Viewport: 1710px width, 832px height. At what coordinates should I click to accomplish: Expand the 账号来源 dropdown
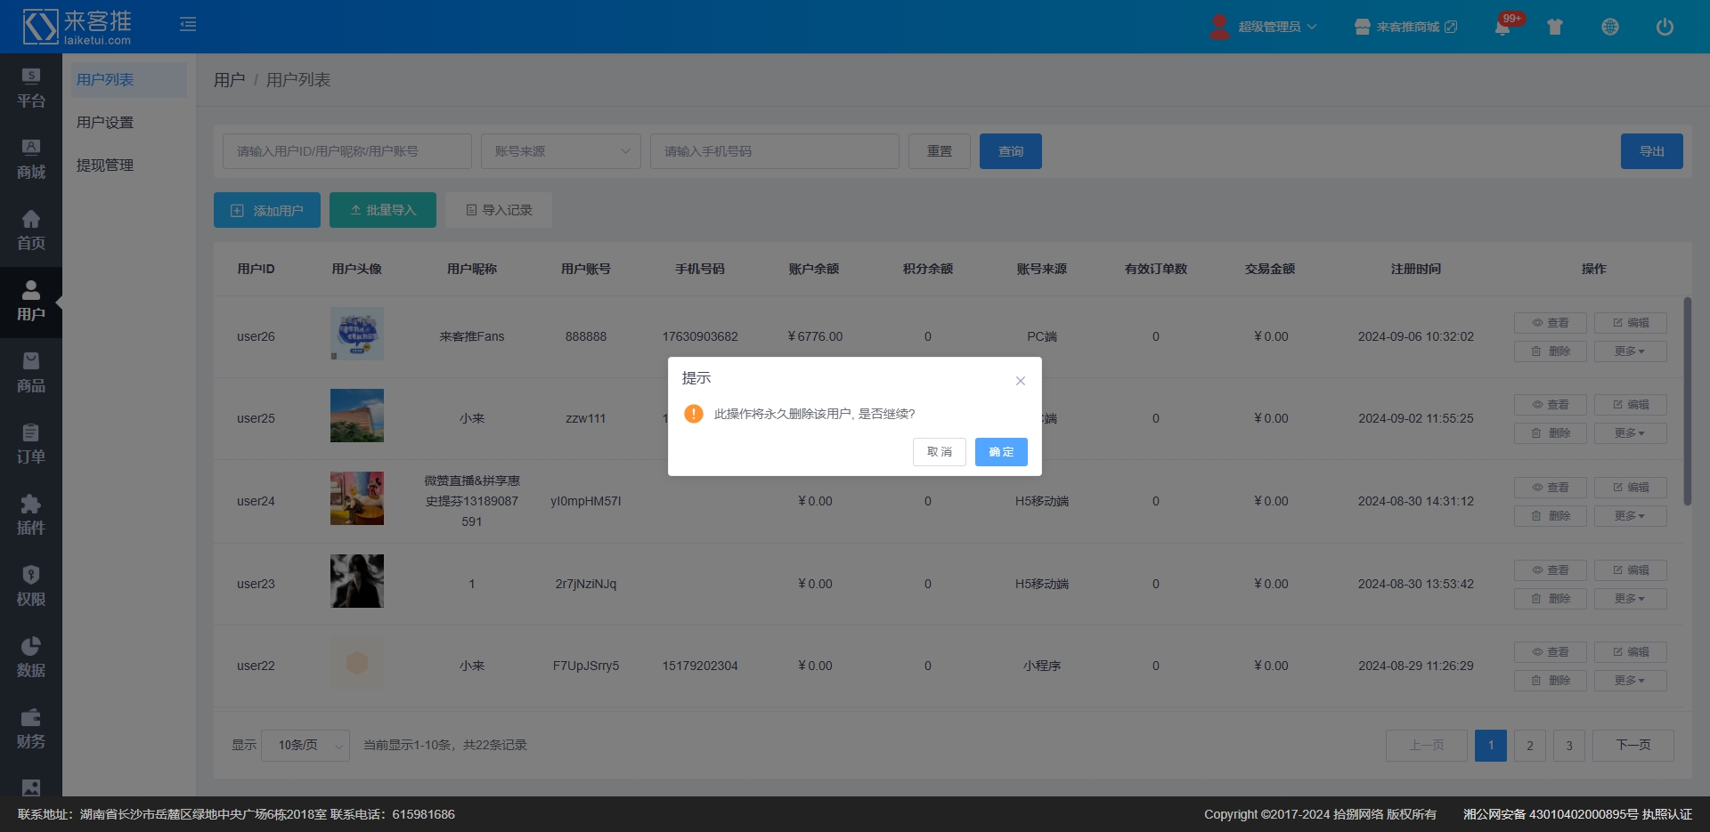pos(561,151)
